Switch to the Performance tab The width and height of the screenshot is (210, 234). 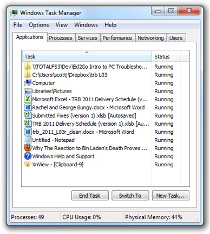(x=117, y=38)
